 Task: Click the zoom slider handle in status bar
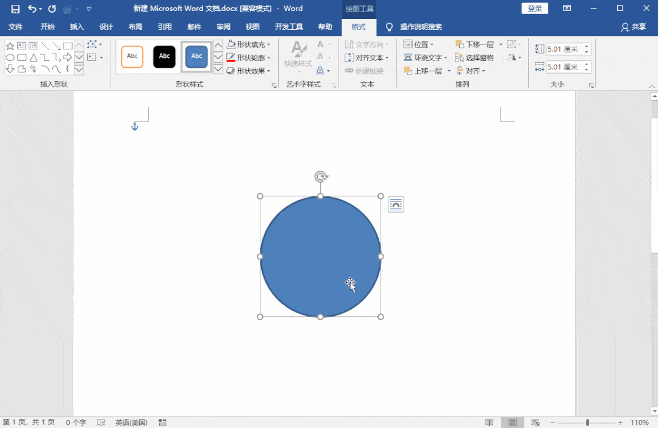pyautogui.click(x=587, y=423)
